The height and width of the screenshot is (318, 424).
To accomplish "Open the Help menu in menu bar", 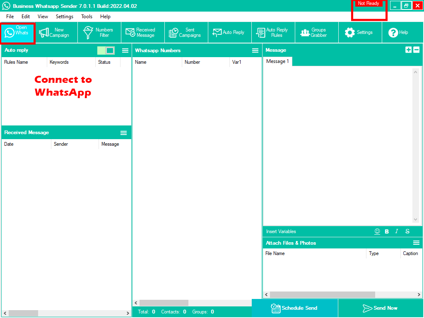I will pyautogui.click(x=105, y=17).
